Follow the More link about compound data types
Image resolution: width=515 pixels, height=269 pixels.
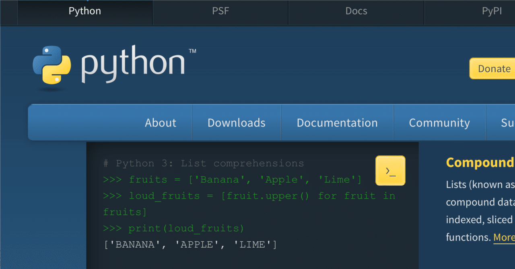click(503, 237)
